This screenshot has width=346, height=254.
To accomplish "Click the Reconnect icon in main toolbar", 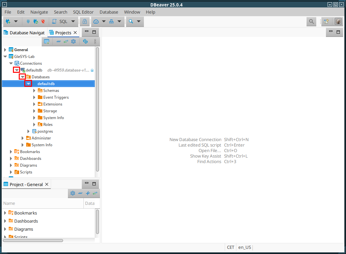I will [x=36, y=21].
